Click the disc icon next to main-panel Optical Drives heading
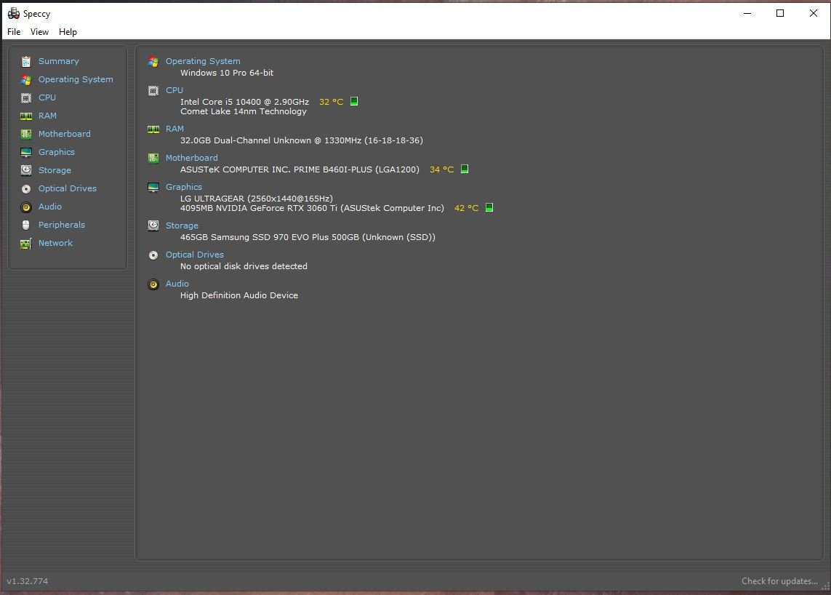Image resolution: width=831 pixels, height=595 pixels. click(153, 255)
